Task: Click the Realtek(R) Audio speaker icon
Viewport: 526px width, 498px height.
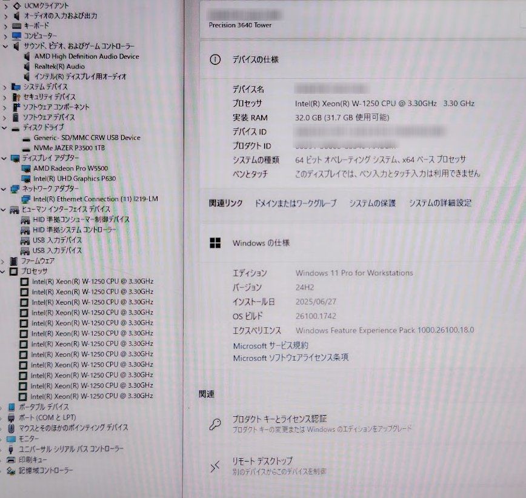Action: pyautogui.click(x=27, y=67)
